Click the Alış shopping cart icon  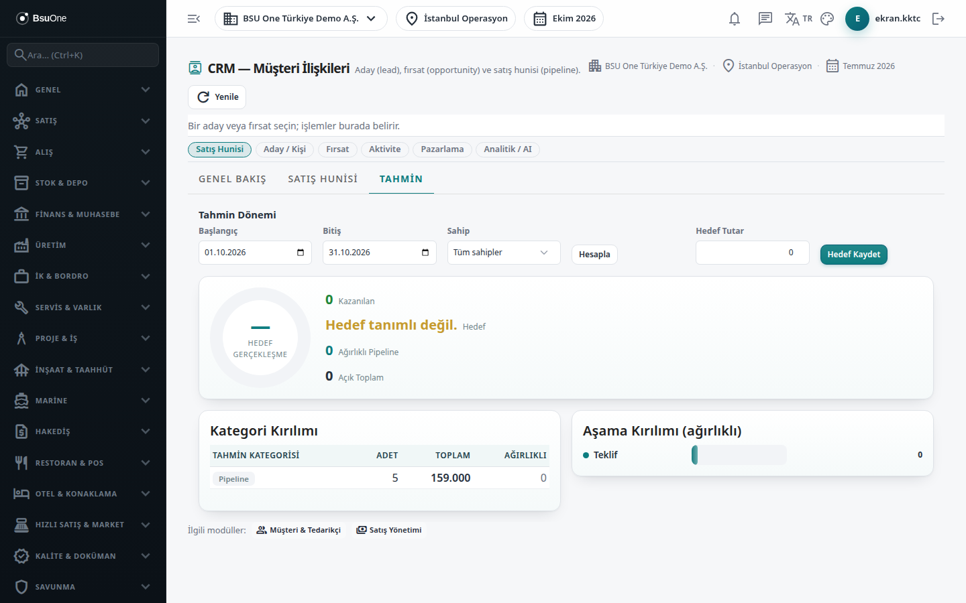[21, 152]
